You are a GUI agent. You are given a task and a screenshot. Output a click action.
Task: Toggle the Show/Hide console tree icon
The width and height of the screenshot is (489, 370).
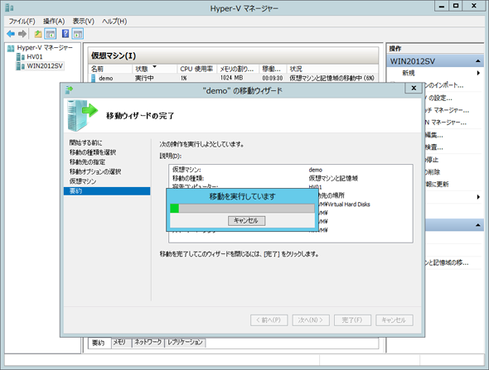[x=51, y=34]
